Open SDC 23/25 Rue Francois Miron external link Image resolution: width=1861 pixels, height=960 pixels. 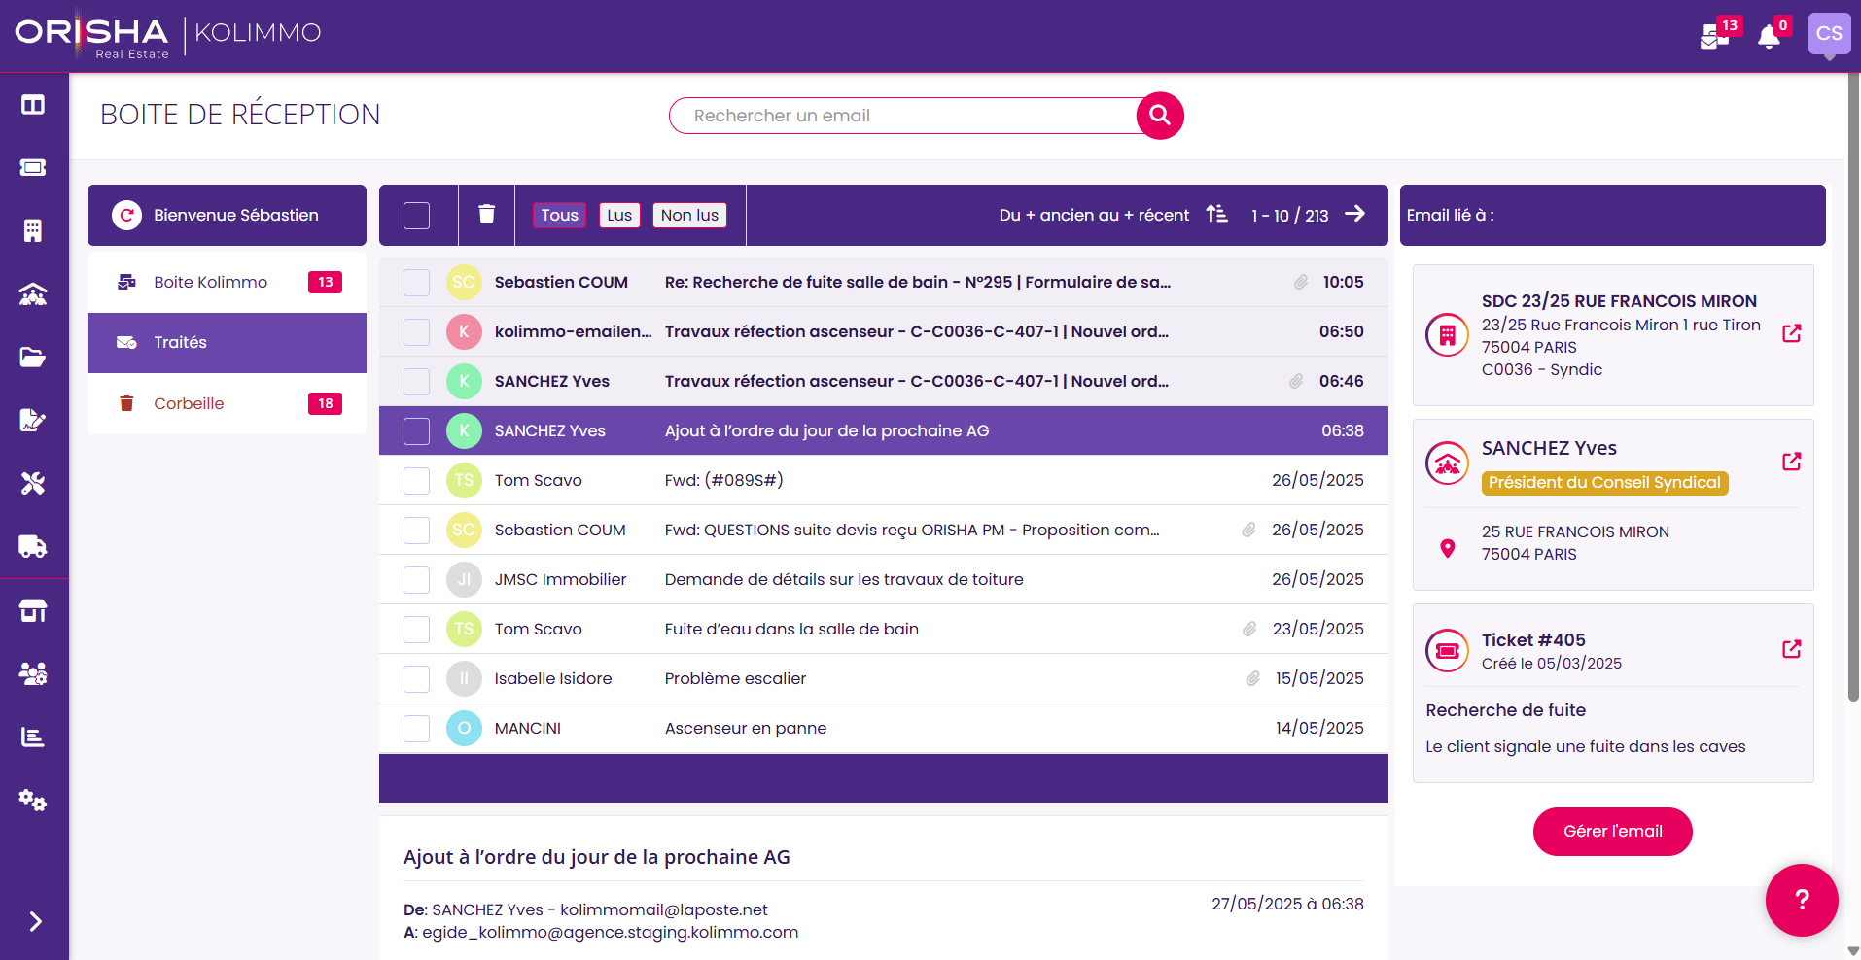tap(1792, 333)
